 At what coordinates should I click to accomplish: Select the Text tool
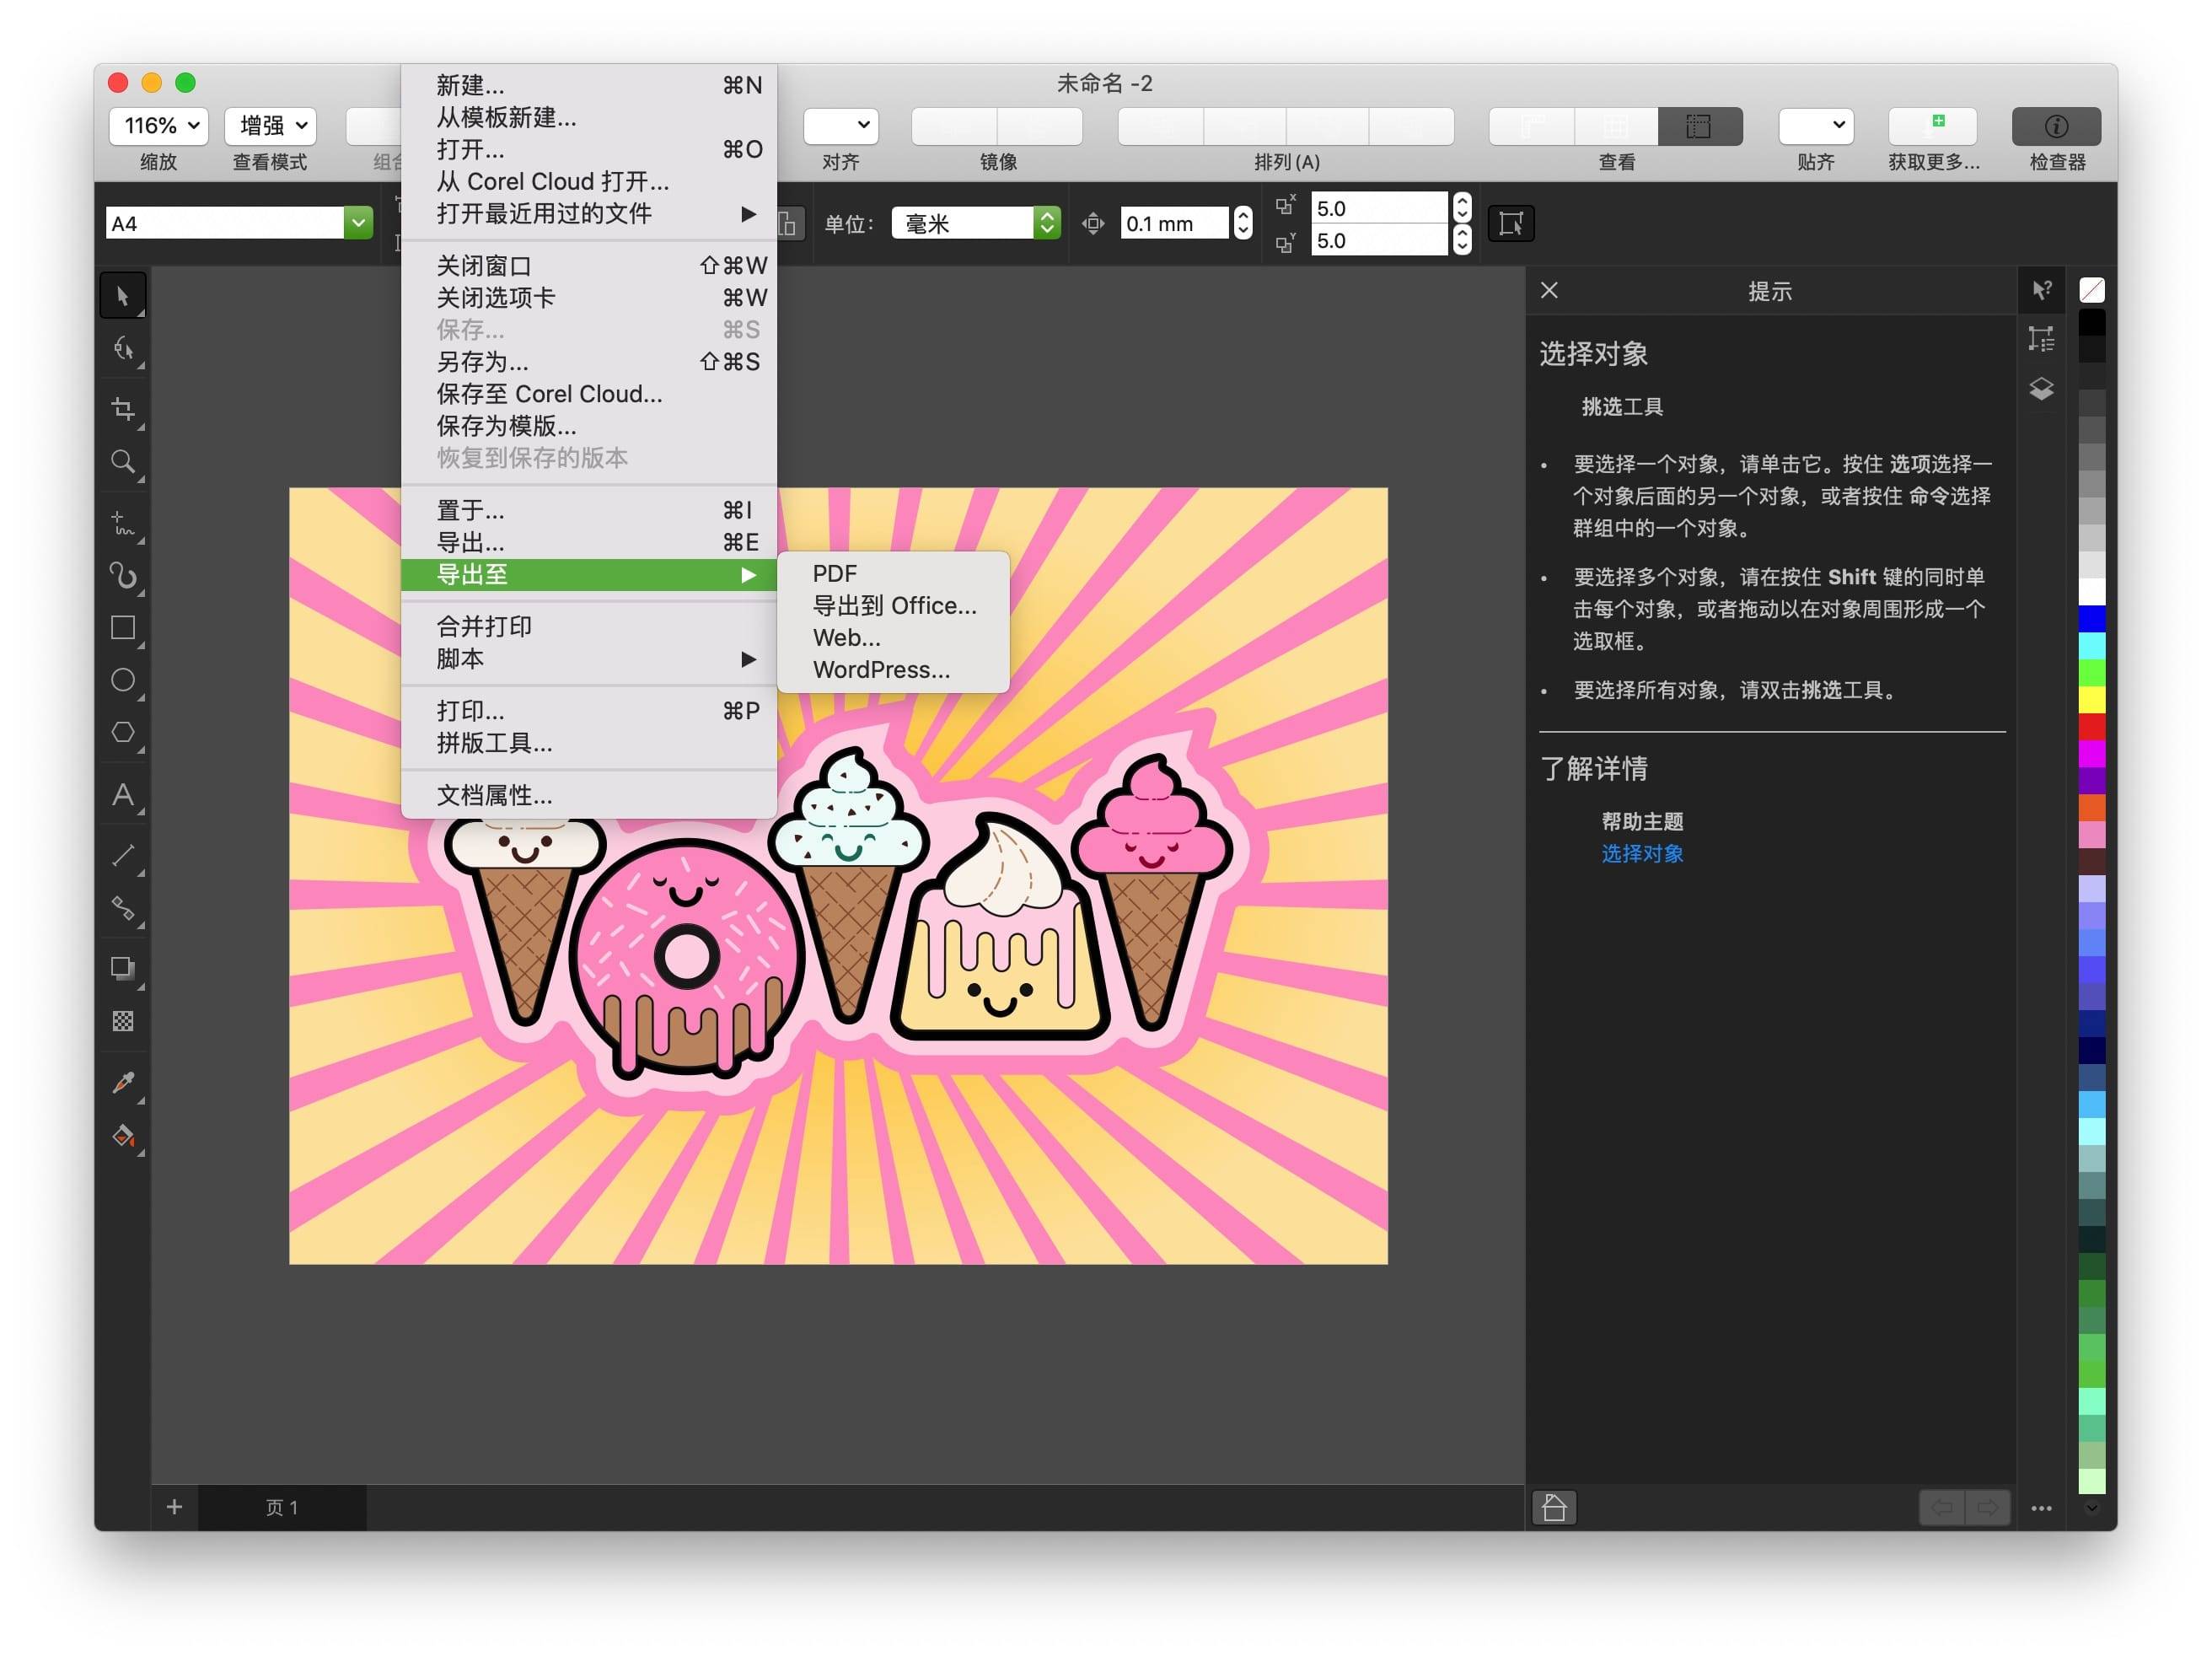coord(123,795)
